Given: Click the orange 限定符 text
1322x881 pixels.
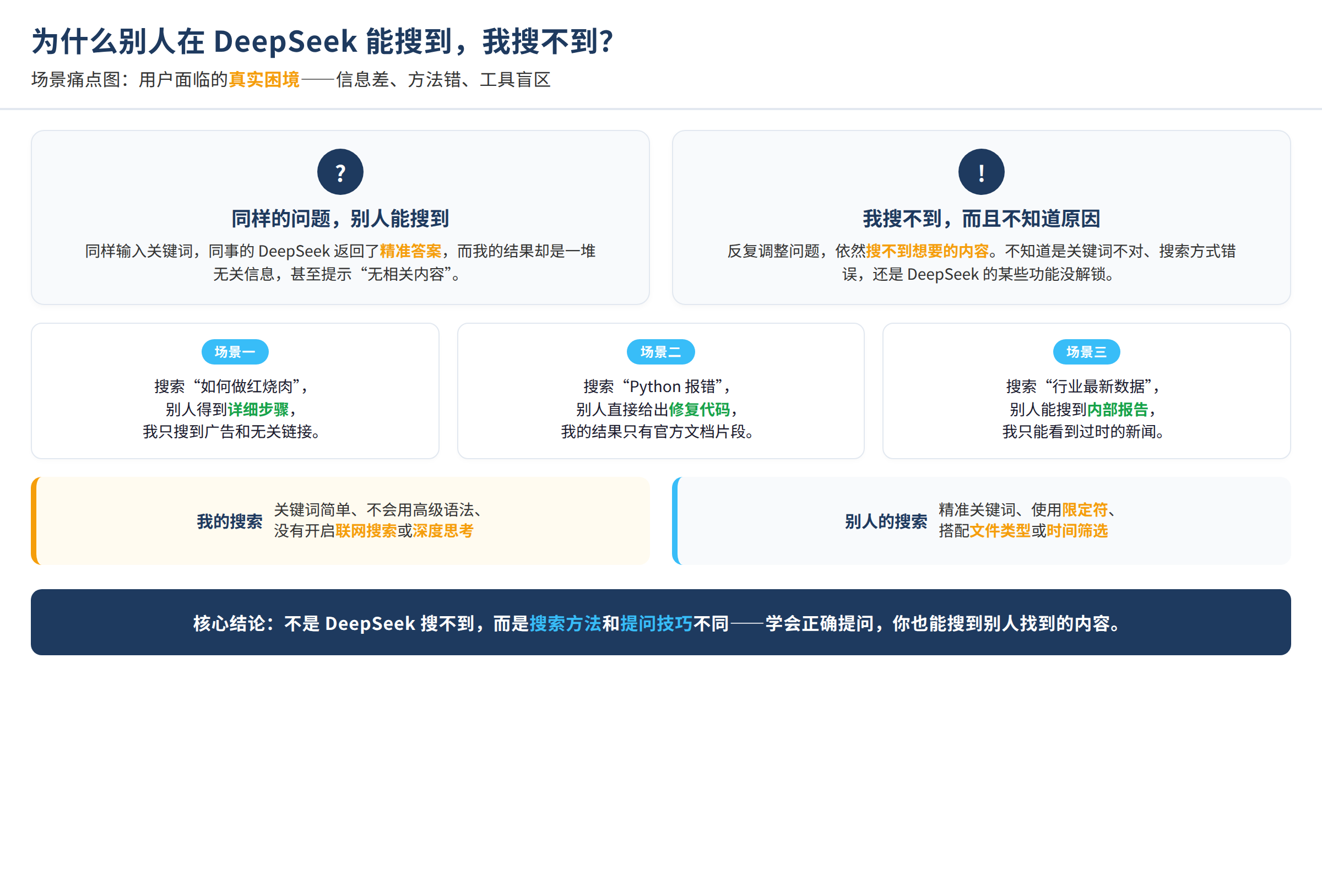Looking at the screenshot, I should 1084,510.
